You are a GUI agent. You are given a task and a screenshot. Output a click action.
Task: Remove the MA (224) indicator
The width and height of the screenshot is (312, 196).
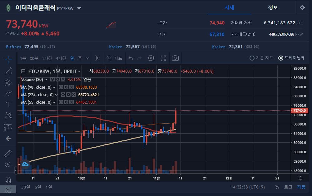(74, 95)
